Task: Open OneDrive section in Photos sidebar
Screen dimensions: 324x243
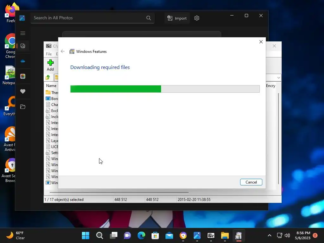Action: pos(23,61)
